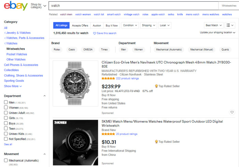The width and height of the screenshot is (239, 167).
Task: Click the Save this search link
Action: tap(107, 33)
